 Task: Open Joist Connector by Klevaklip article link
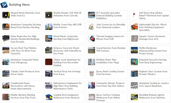111,26
